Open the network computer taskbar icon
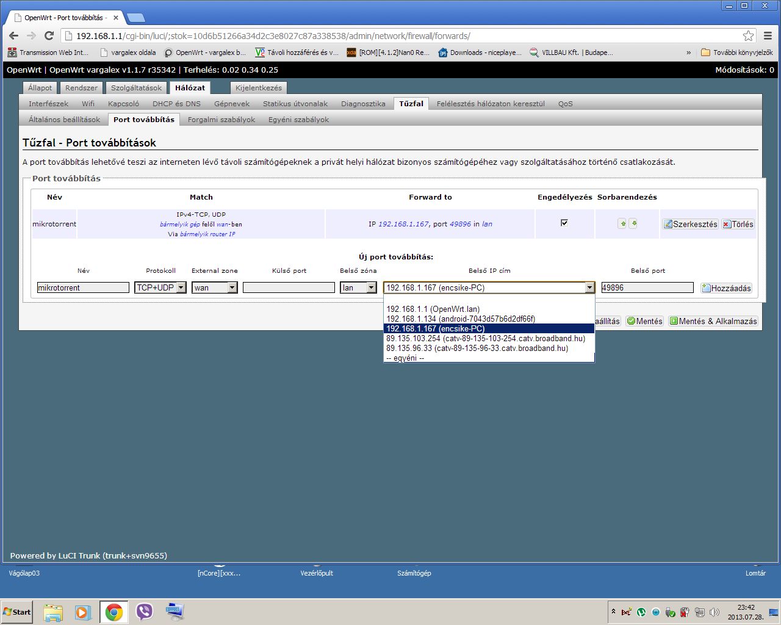 point(175,612)
